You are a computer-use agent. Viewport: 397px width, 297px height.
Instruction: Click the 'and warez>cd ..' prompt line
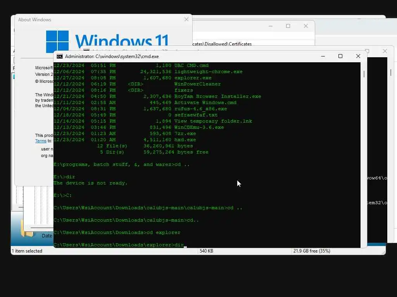(121, 164)
